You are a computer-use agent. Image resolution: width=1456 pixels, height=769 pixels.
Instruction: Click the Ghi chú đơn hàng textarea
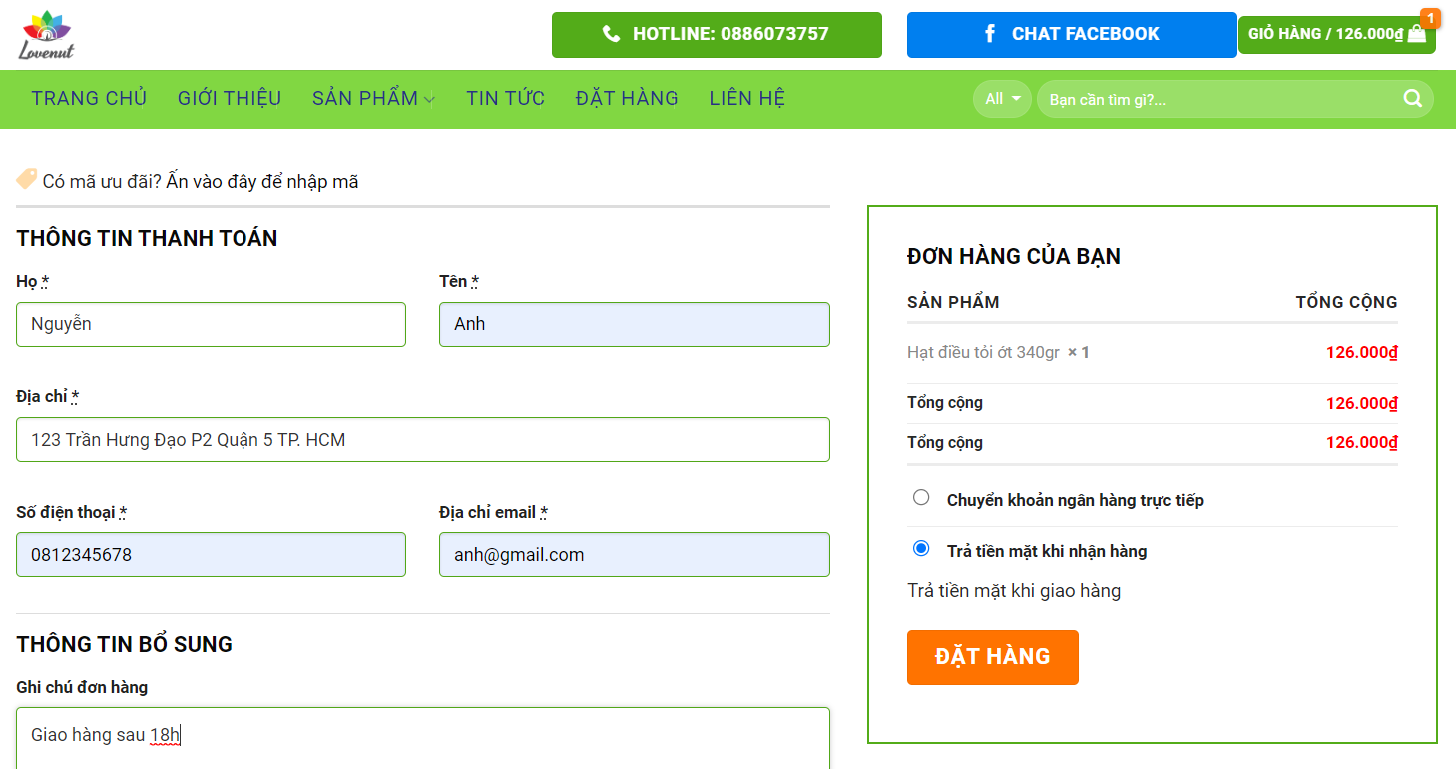[422, 738]
